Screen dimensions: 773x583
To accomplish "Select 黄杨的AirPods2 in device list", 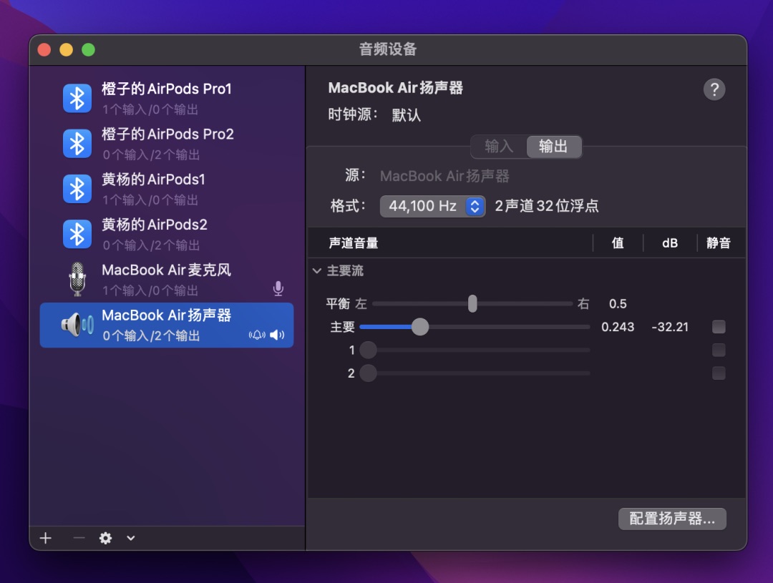I will pos(167,235).
